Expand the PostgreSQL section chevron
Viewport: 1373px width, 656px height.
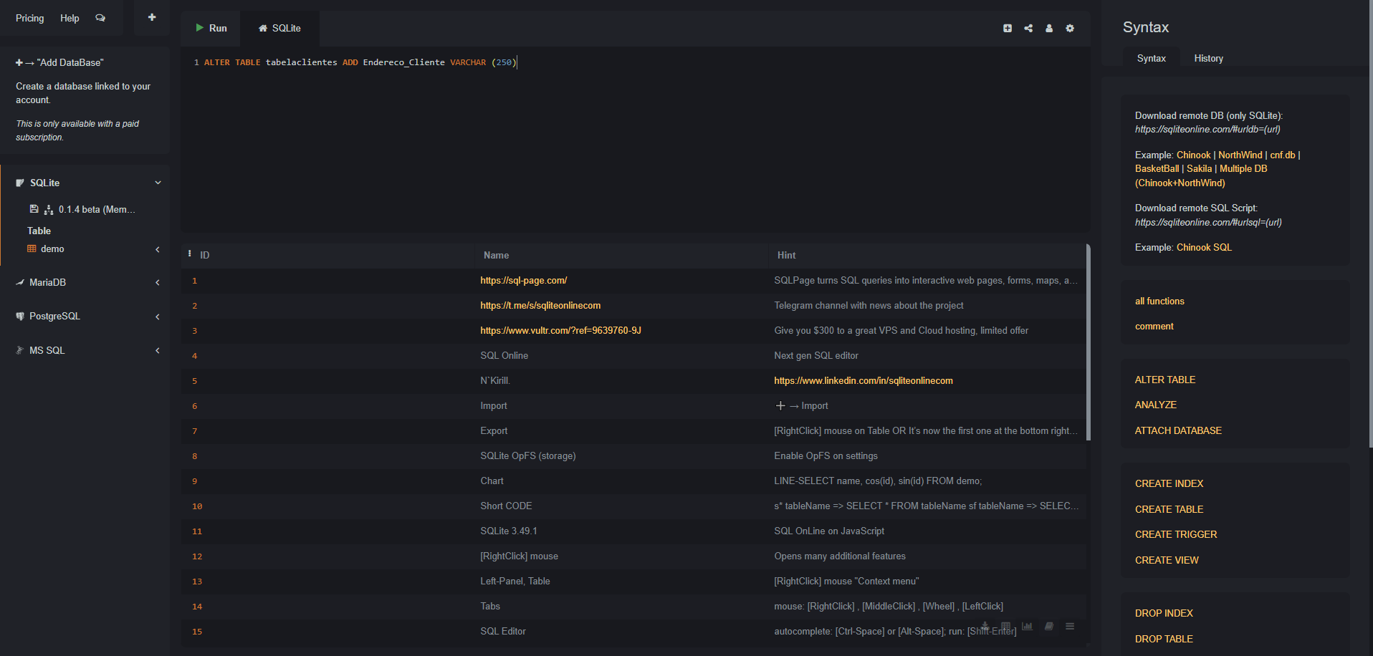(x=158, y=317)
